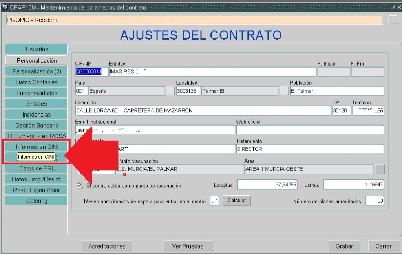Screen dimensions: 402x254
Task: Click the ellipsis button beside PROPIO field
Action: point(393,20)
